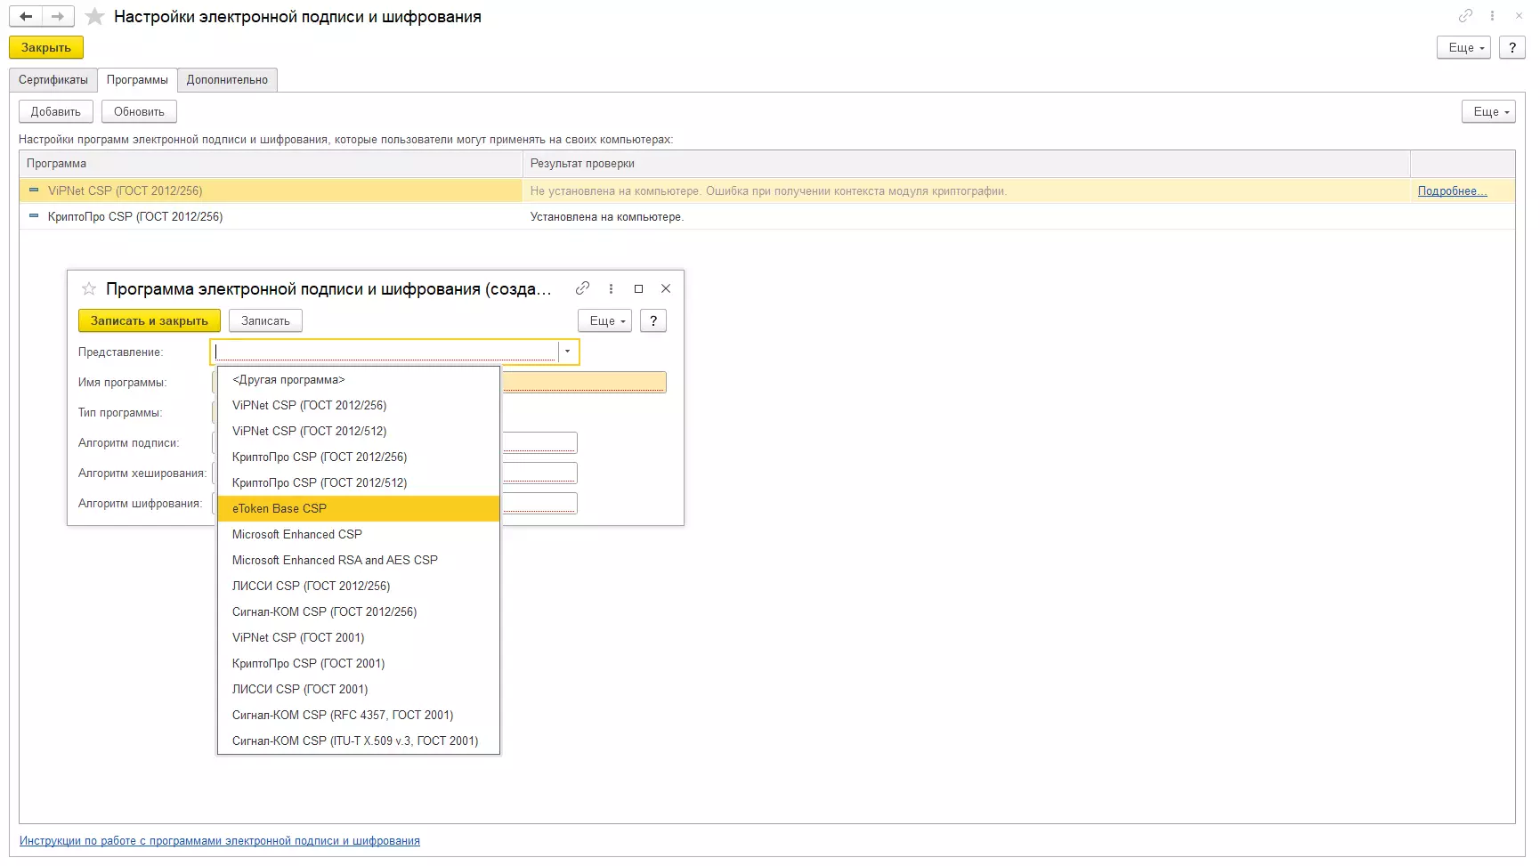Screen dimensions: 1540x866
Task: Select ViPNet CSP (ГОСТ 2012/256) in dropdown list
Action: (x=359, y=406)
